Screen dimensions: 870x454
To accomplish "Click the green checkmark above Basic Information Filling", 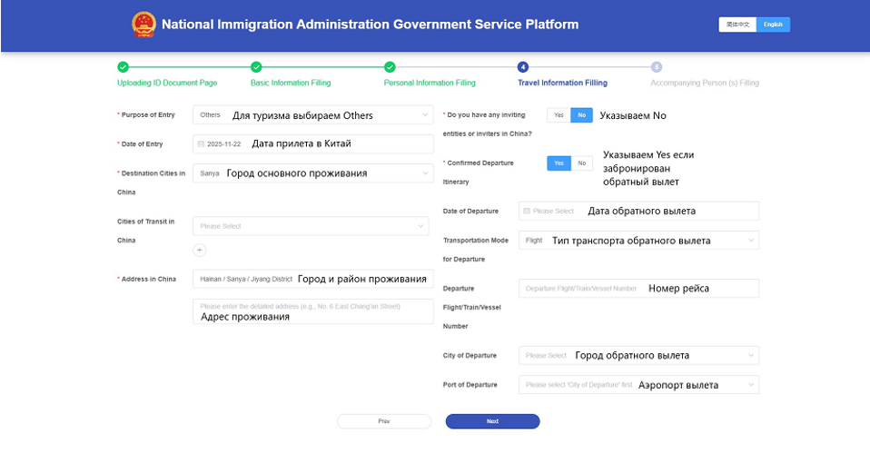I will pyautogui.click(x=256, y=67).
